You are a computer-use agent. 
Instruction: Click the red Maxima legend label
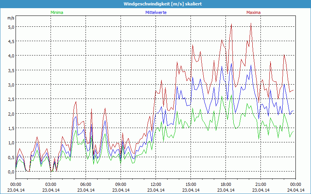[x=253, y=12]
